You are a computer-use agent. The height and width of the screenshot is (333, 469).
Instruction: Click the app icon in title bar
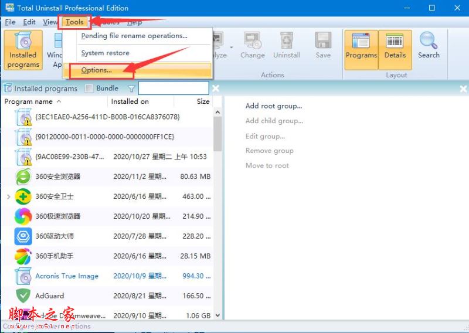(x=9, y=8)
